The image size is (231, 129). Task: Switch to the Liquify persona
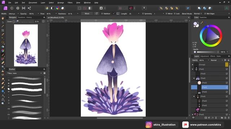click(x=12, y=8)
